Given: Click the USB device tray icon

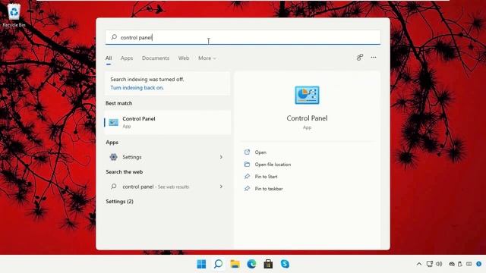Looking at the screenshot, I should (x=460, y=264).
